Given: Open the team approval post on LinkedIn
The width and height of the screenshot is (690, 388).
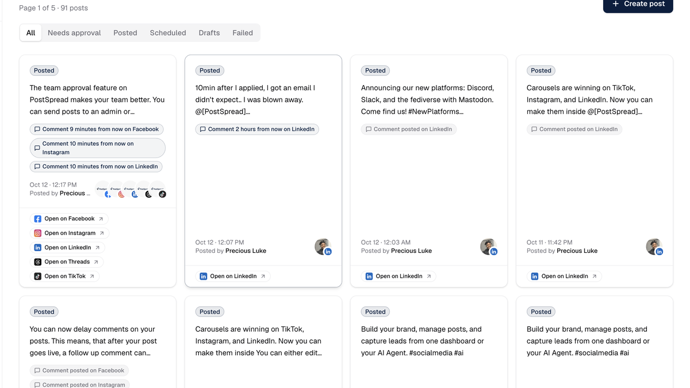Looking at the screenshot, I should tap(67, 248).
